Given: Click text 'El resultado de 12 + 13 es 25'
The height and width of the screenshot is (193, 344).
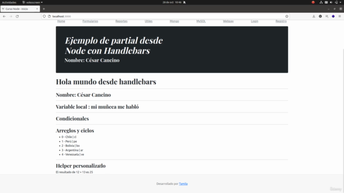Looking at the screenshot, I should [74, 172].
